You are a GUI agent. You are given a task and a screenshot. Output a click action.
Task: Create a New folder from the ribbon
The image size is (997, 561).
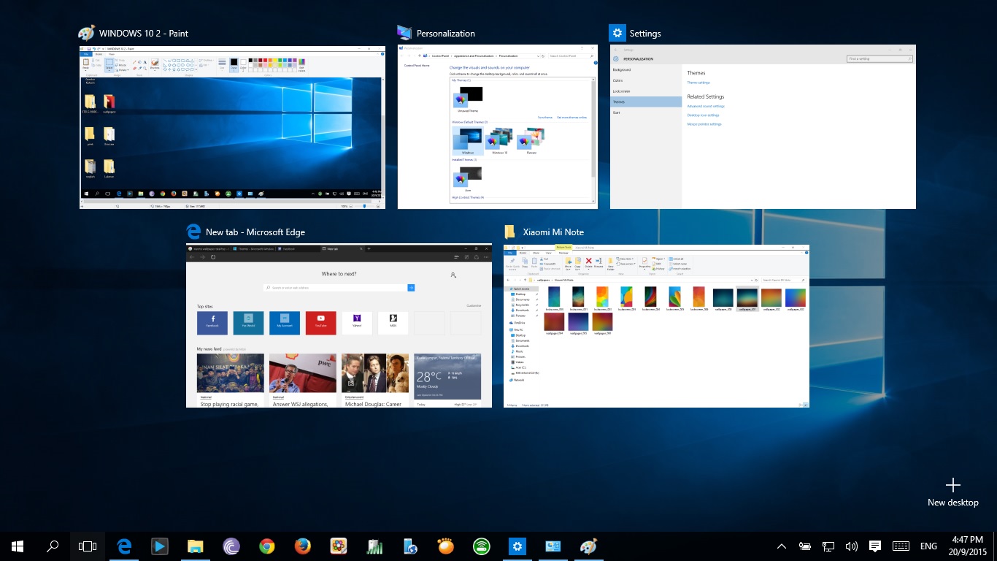[x=610, y=264]
